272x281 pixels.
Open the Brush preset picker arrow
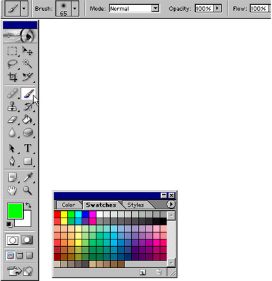[75, 9]
